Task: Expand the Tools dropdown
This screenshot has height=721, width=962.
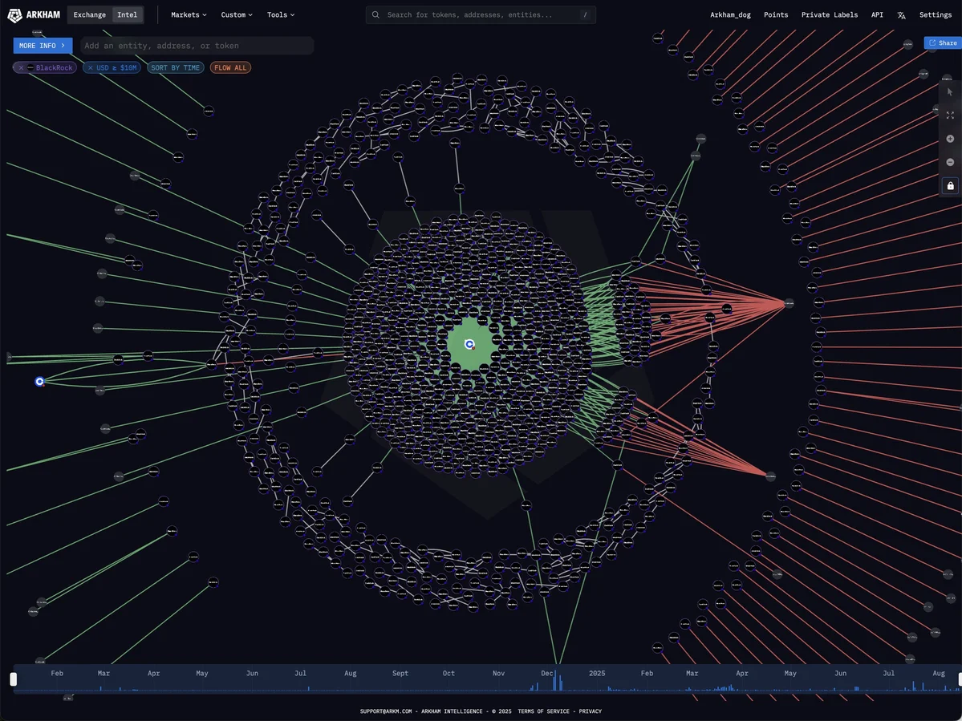Action: point(281,14)
